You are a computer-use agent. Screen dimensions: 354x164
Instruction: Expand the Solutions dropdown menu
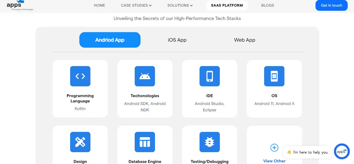point(180,5)
